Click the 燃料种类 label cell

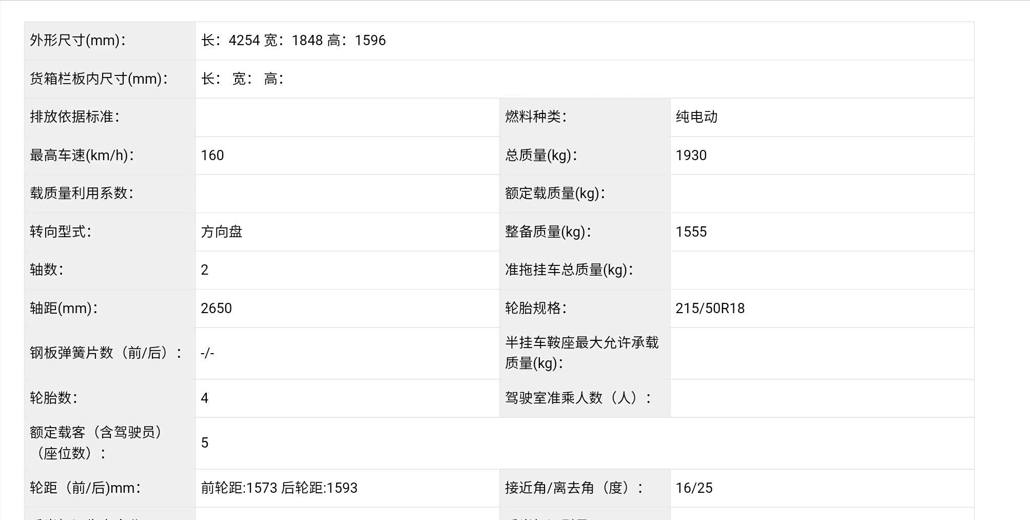tap(536, 117)
